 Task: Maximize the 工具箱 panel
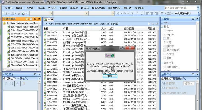pos(193,19)
